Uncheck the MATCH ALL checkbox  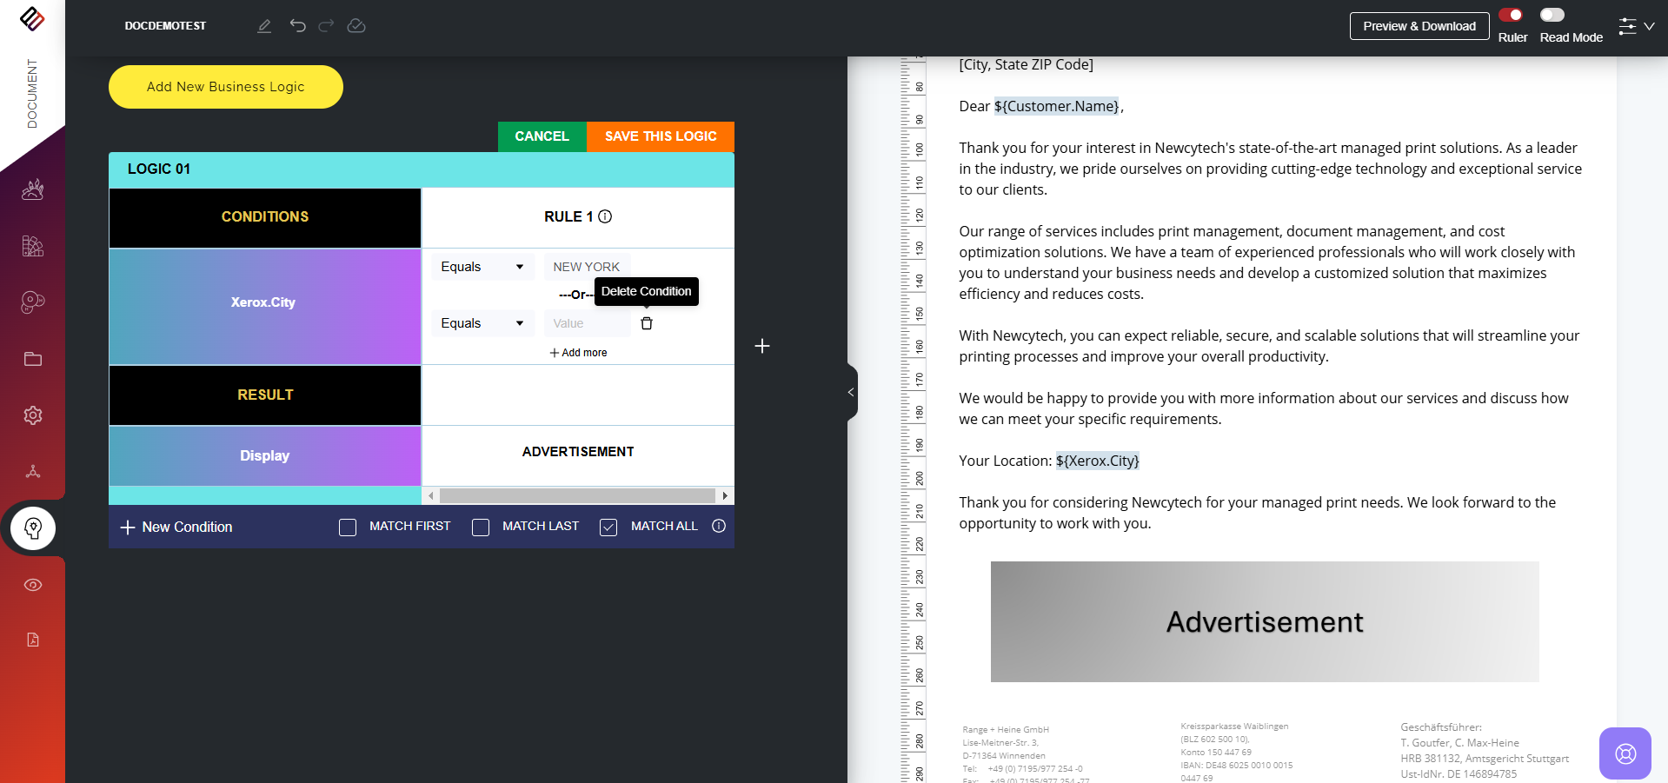click(x=608, y=528)
